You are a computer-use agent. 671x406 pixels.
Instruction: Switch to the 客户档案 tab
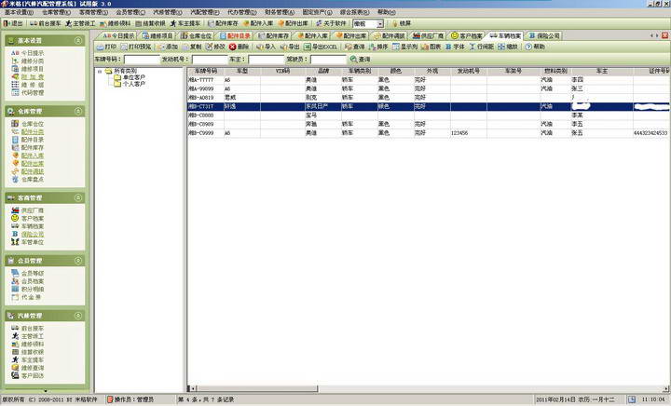tap(467, 36)
